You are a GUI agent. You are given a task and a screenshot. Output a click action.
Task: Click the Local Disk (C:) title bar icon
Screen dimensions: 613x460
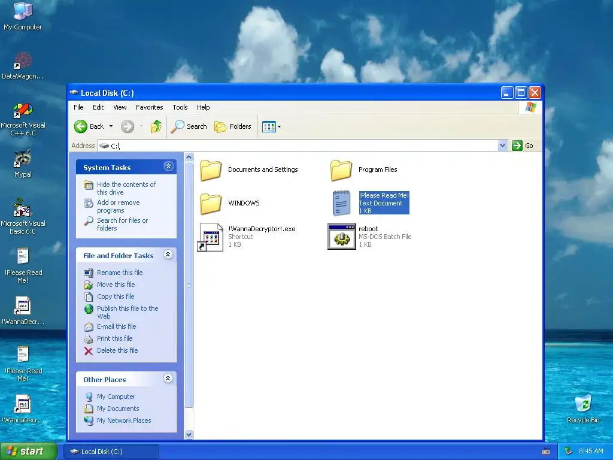(74, 93)
